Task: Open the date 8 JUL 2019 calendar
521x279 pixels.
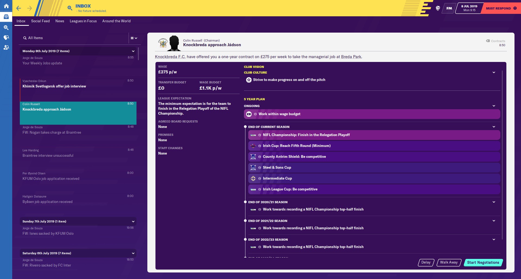Action: [x=469, y=8]
